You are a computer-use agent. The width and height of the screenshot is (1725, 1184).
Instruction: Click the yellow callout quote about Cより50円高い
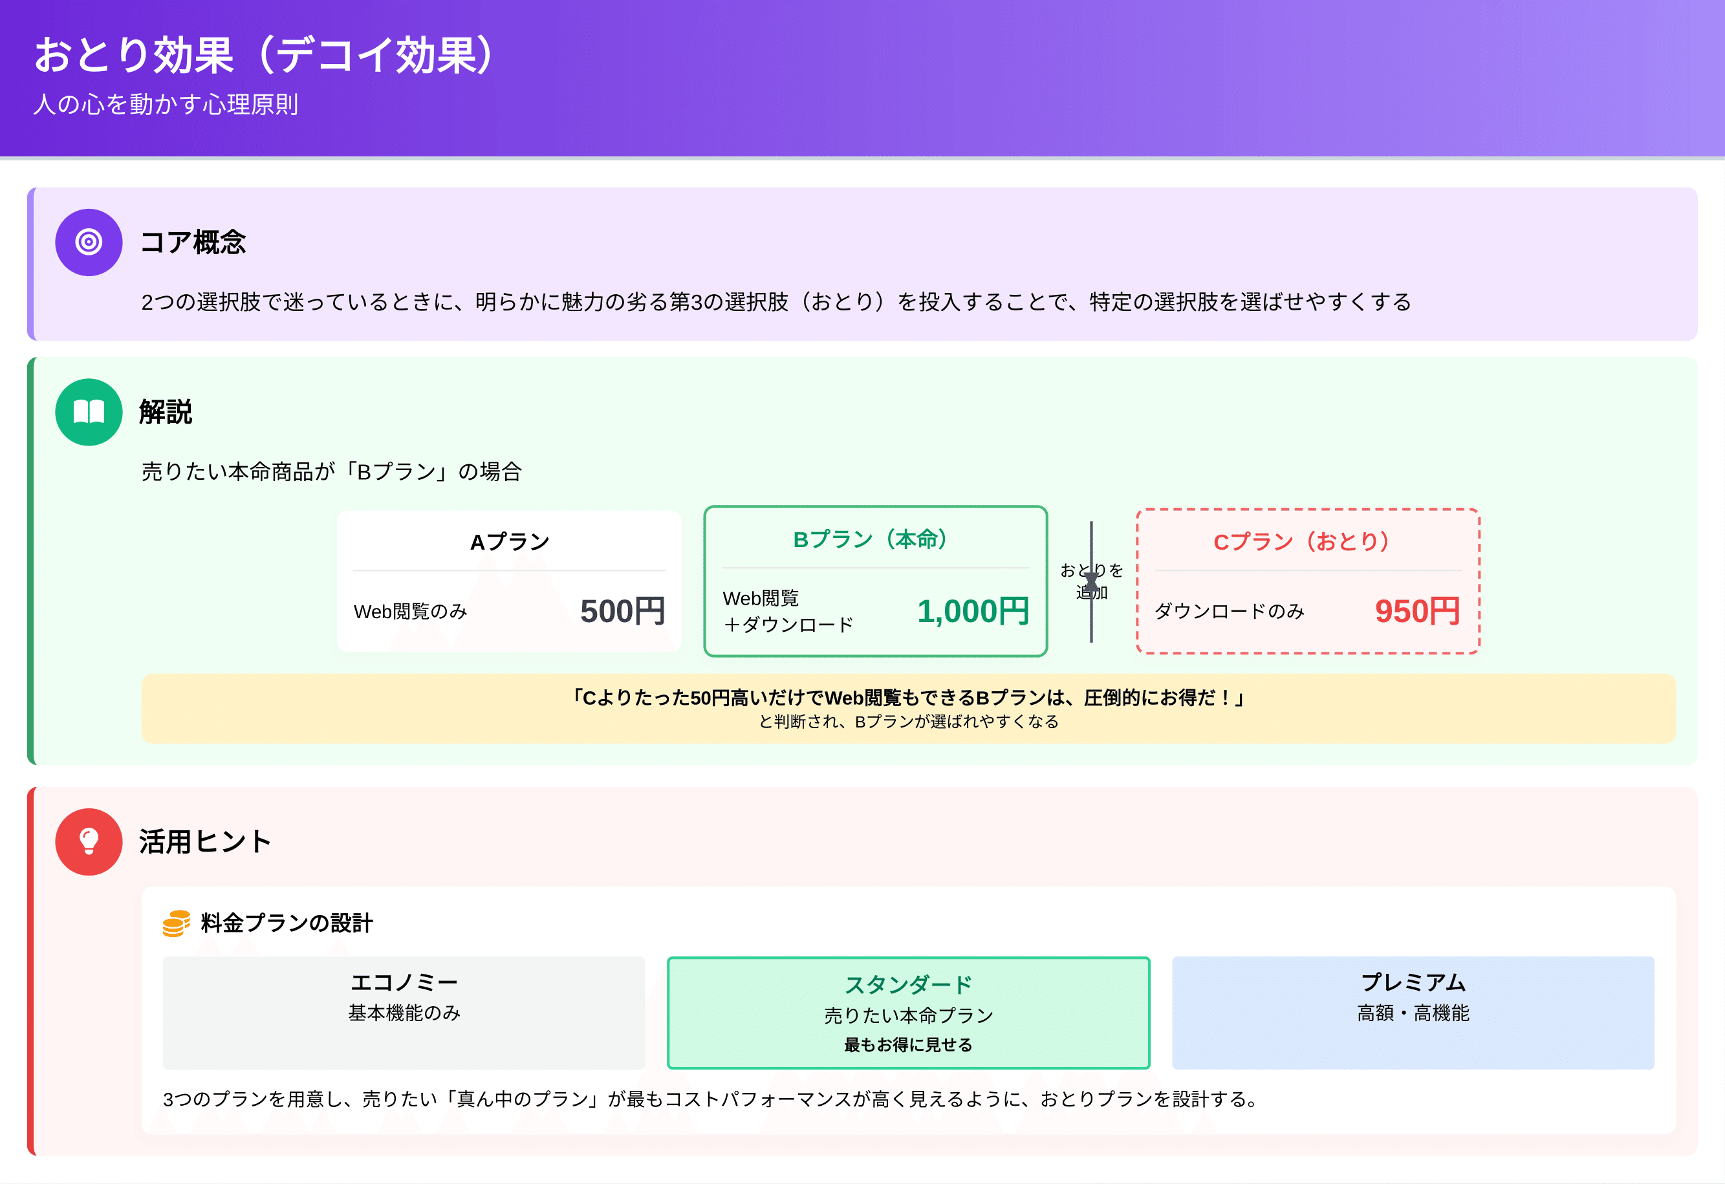(x=909, y=697)
